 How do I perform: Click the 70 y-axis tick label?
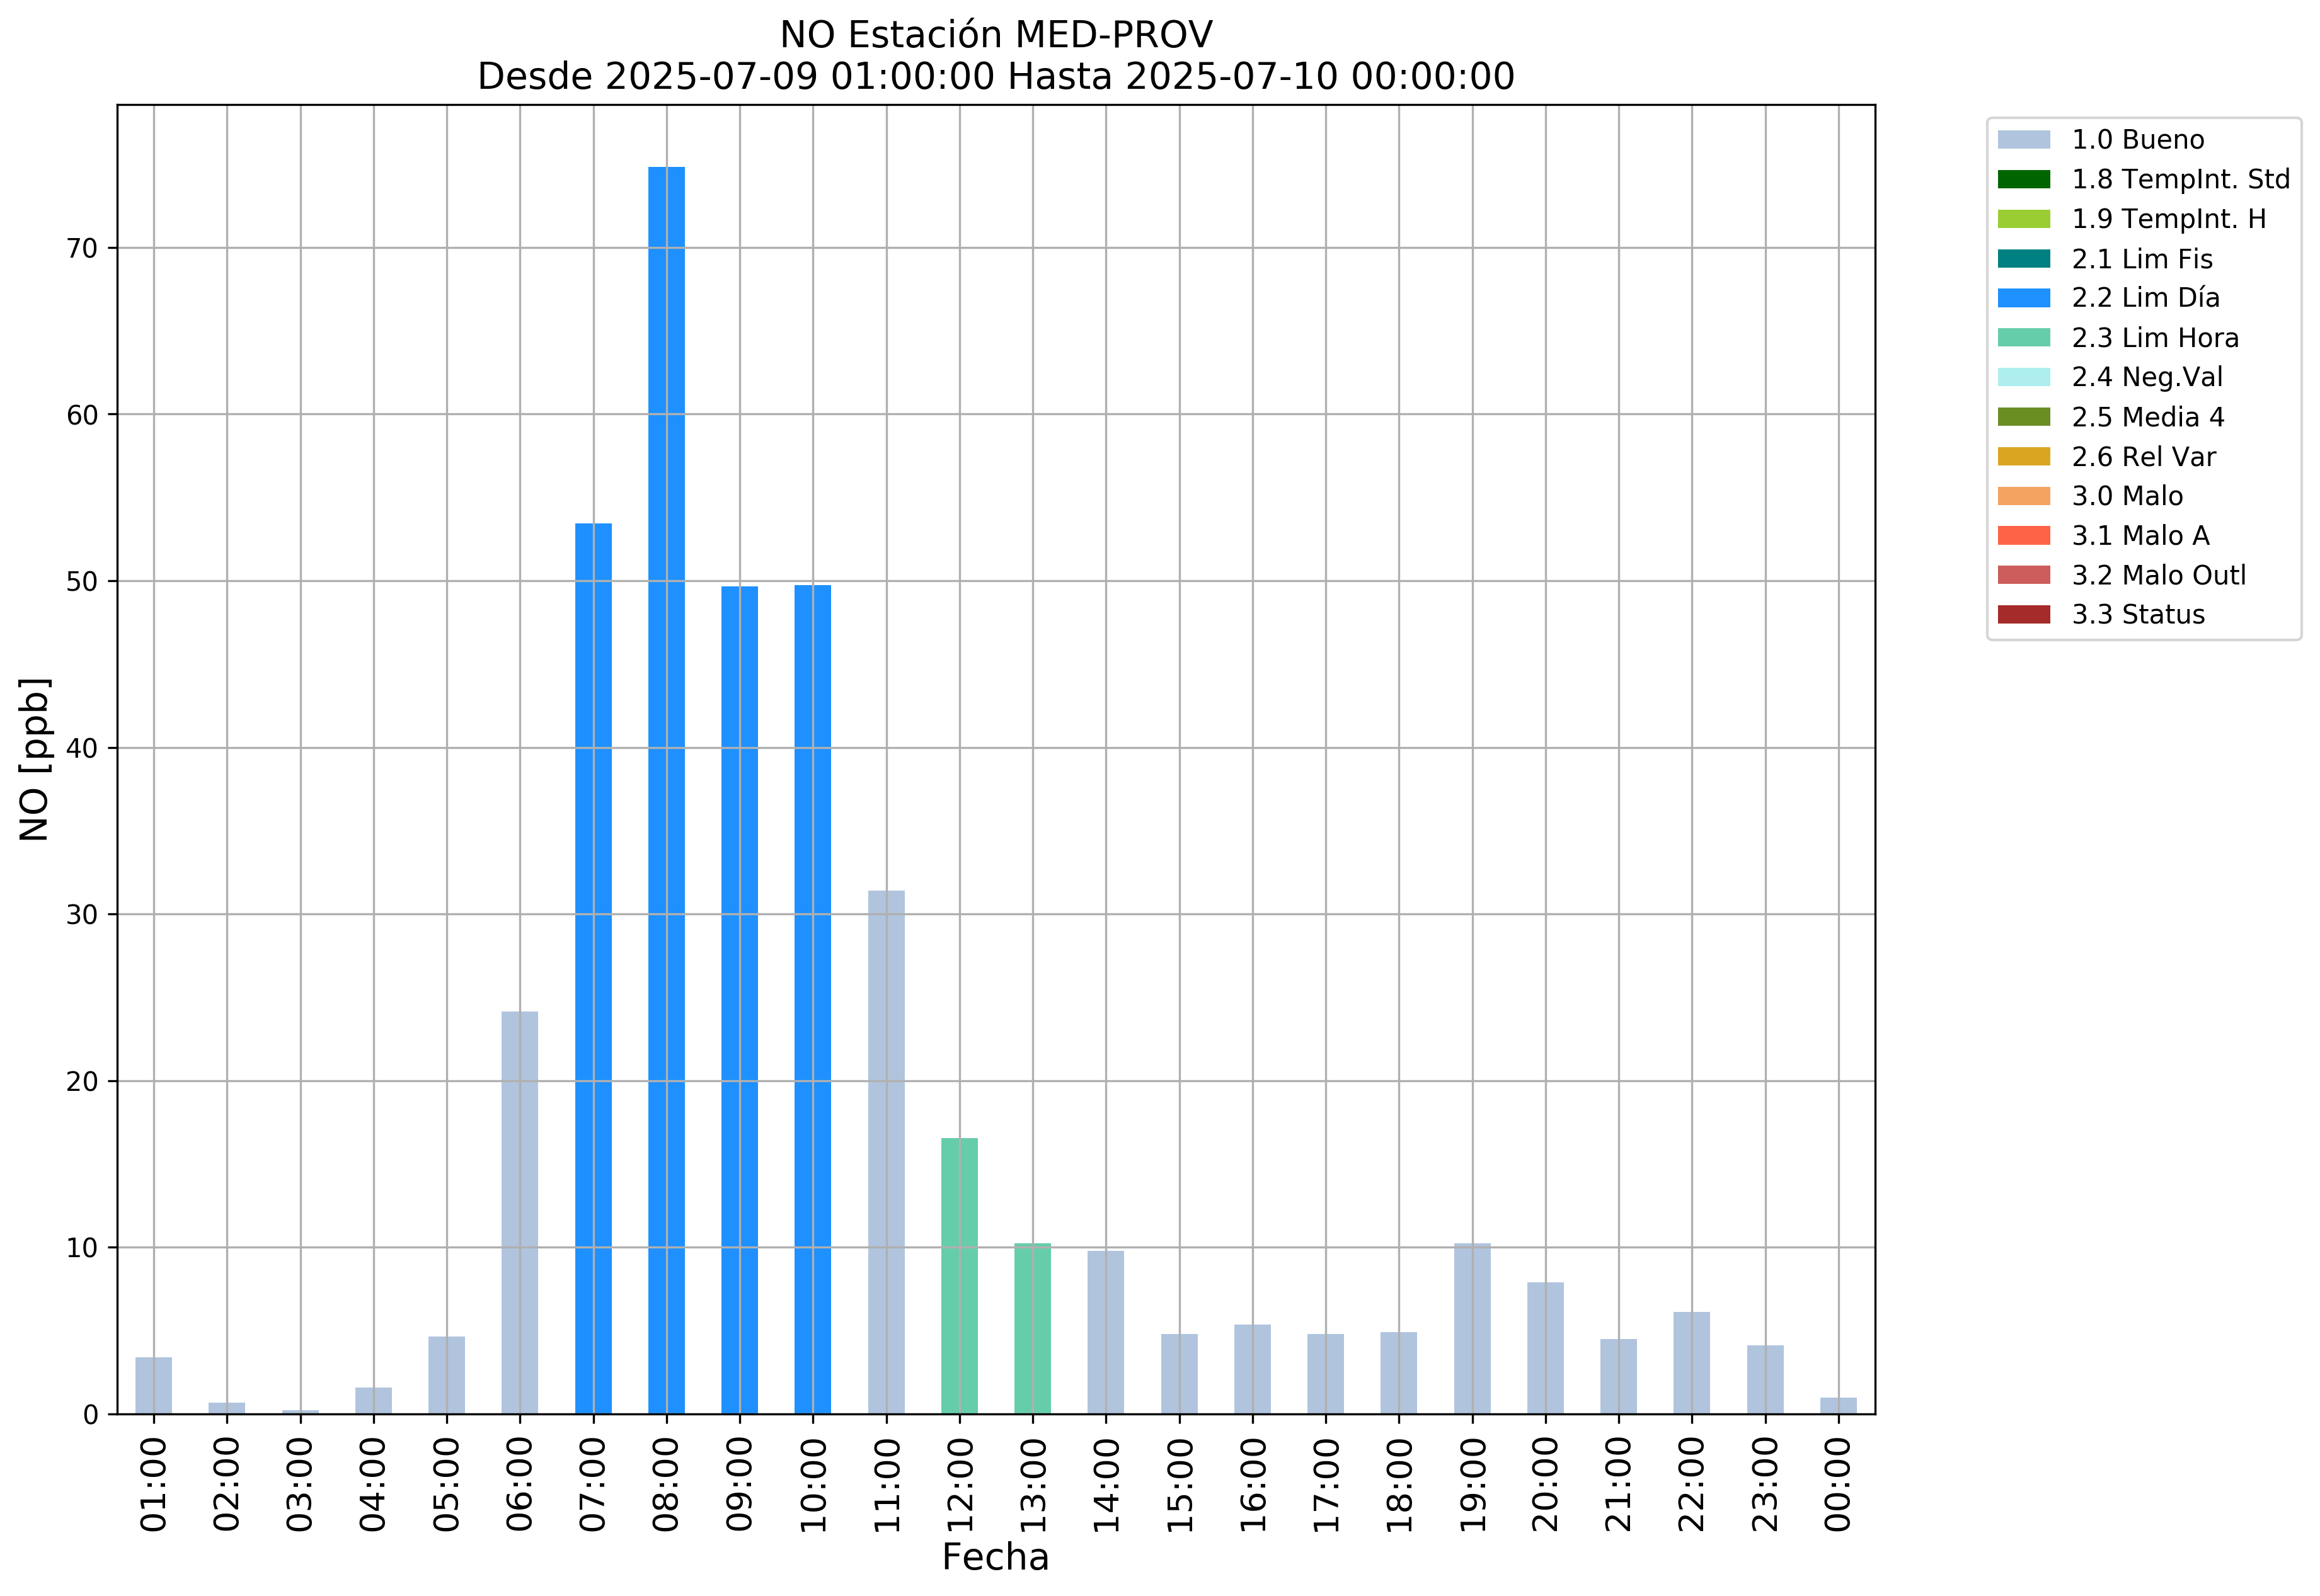pyautogui.click(x=82, y=249)
